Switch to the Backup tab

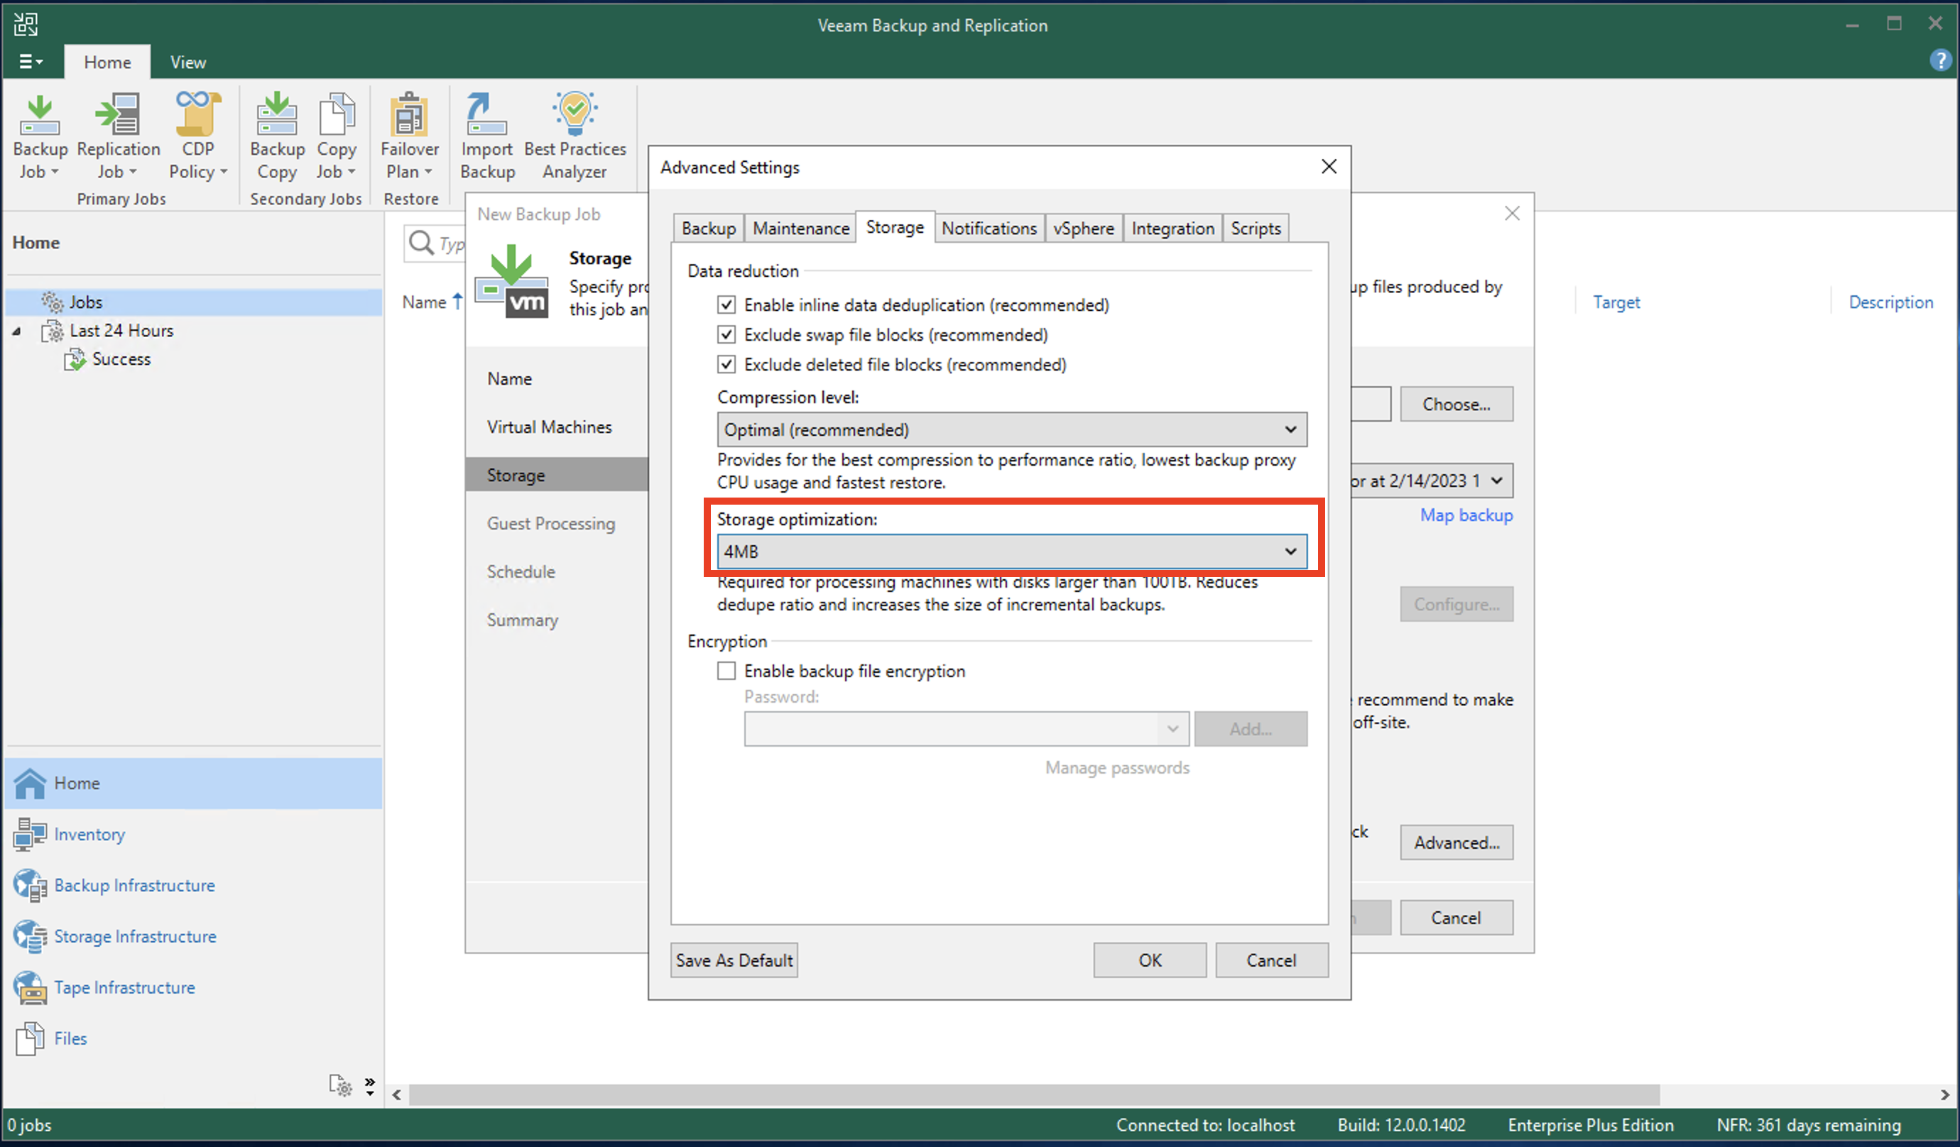pyautogui.click(x=709, y=229)
